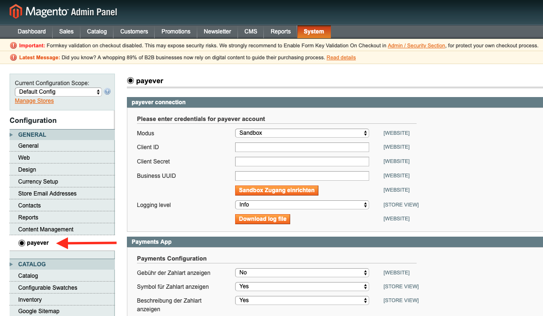Focus the Client ID input field
Viewport: 543px width, 316px height.
(x=302, y=147)
